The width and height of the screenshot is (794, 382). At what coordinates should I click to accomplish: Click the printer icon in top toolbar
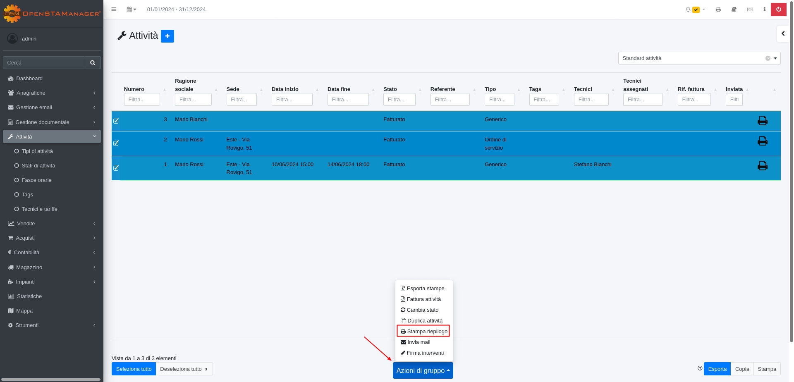pos(718,10)
